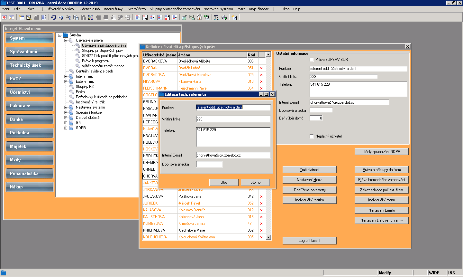Click the gear icon beside Skupiny HZ
Viewport: 463px width, 277px height.
pyautogui.click(x=72, y=87)
